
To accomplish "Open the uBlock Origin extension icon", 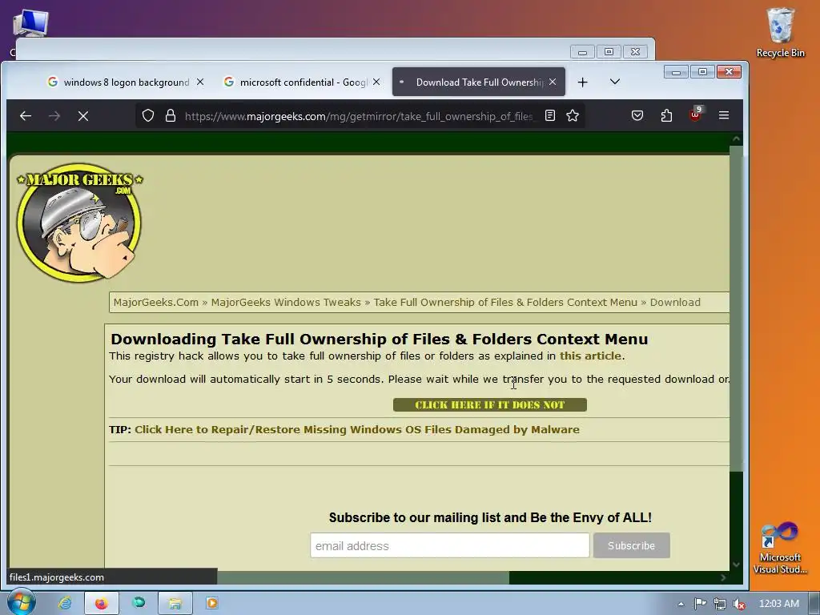I will pos(696,115).
